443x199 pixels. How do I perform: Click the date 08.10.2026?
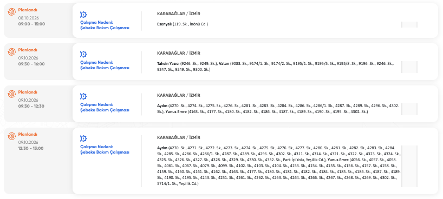[28, 18]
